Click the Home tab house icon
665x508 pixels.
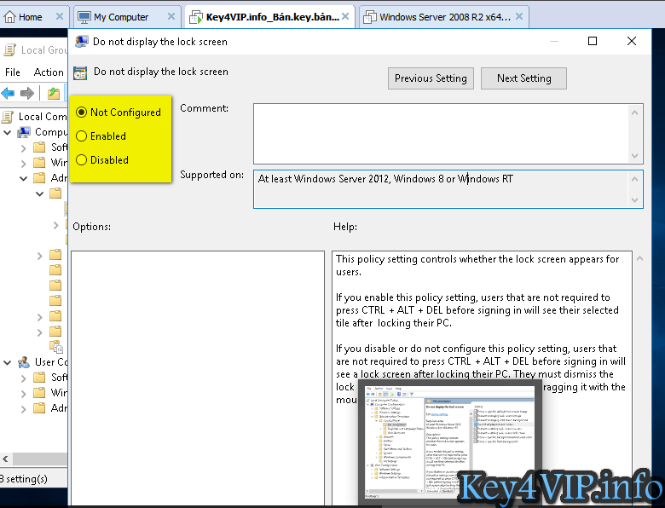[9, 17]
